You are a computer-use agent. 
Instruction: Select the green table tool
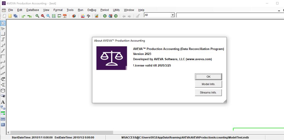[3, 113]
